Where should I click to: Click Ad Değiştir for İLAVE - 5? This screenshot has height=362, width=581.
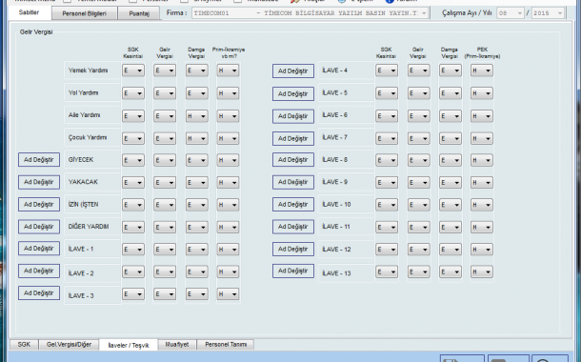point(293,93)
